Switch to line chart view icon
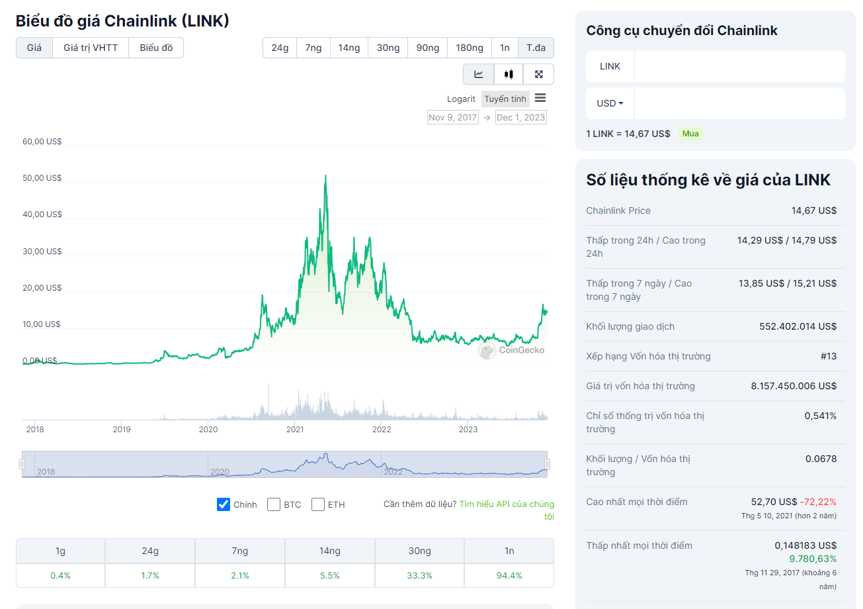This screenshot has height=609, width=863. [x=478, y=74]
